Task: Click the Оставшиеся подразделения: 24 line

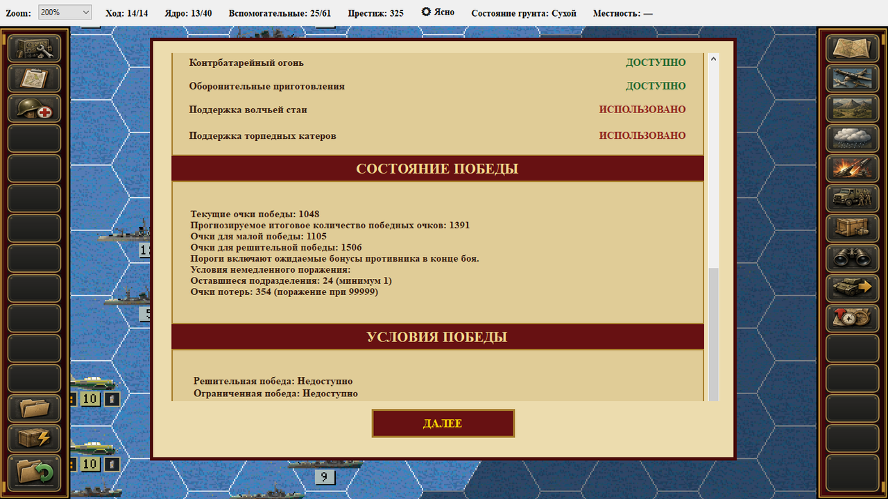Action: tap(291, 280)
